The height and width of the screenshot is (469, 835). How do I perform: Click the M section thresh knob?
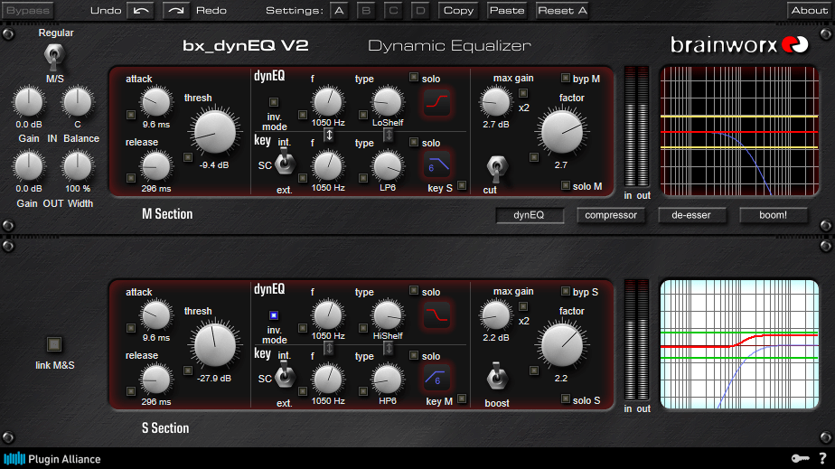pyautogui.click(x=213, y=132)
